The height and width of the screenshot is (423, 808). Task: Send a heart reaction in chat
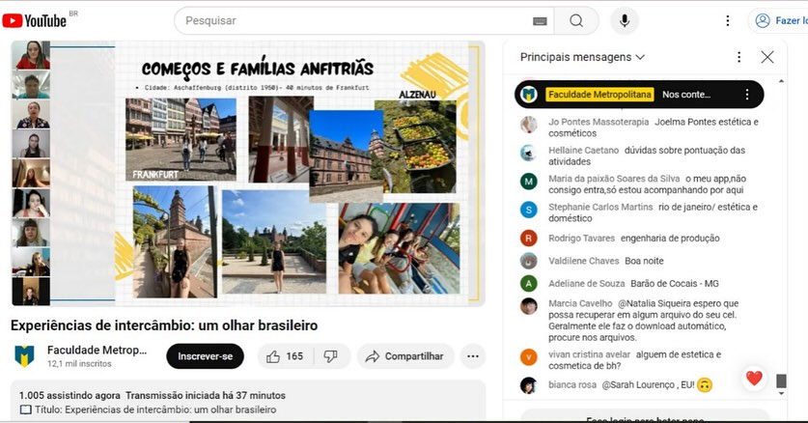pos(754,379)
